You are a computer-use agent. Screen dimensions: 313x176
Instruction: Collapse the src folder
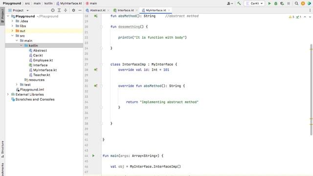click(x=12, y=36)
